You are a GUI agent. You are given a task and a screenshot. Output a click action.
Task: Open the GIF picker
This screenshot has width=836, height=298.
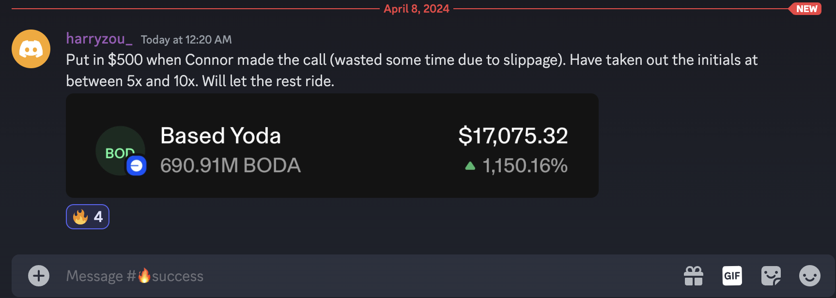[732, 276]
